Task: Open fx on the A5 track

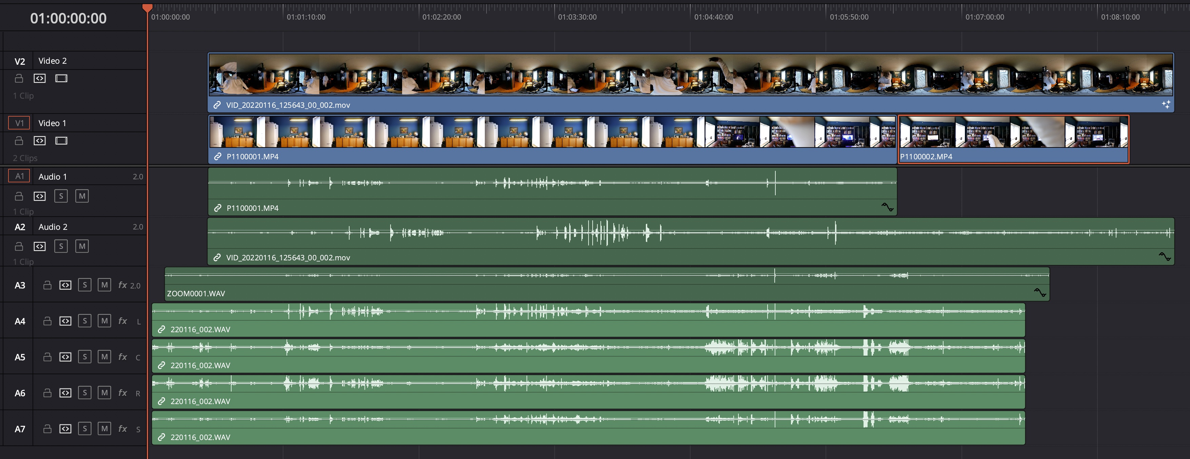Action: 122,357
